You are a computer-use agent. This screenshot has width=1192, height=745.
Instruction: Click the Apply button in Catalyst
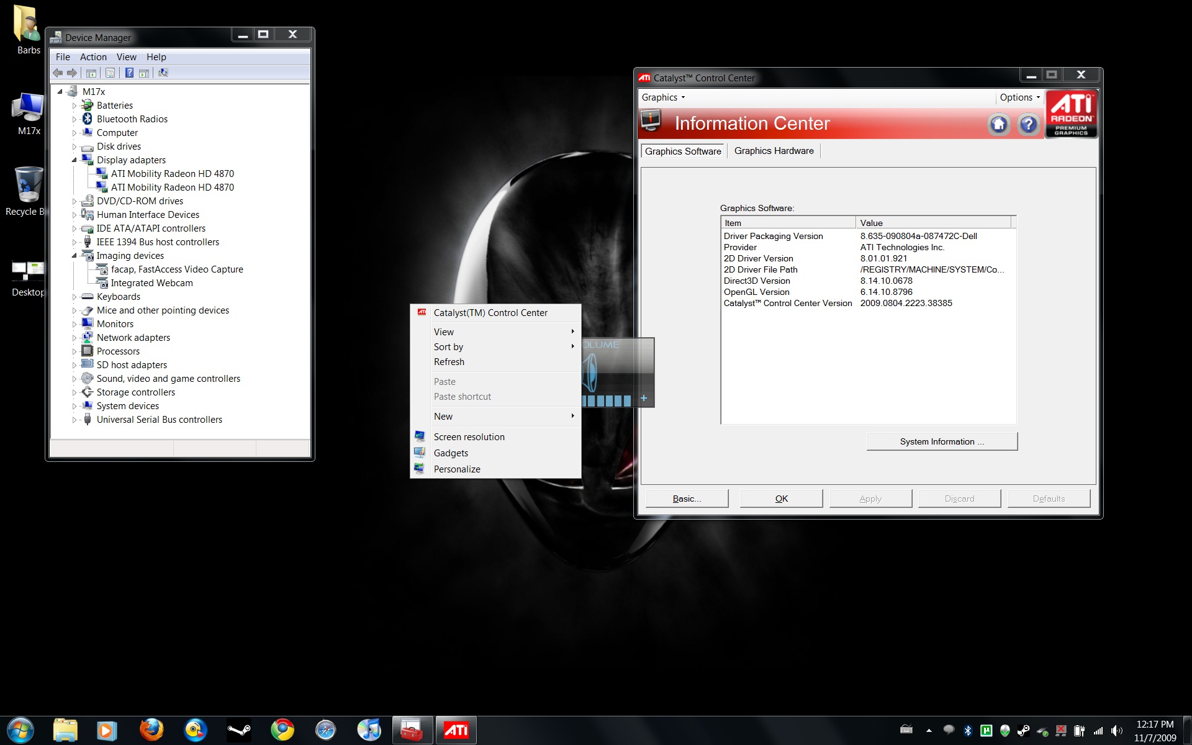pyautogui.click(x=870, y=499)
